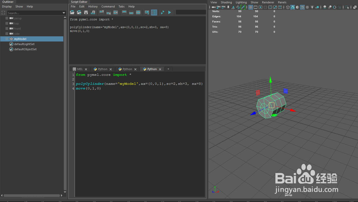The height and width of the screenshot is (202, 358).
Task: Expand the top camera node
Action: 7,23
